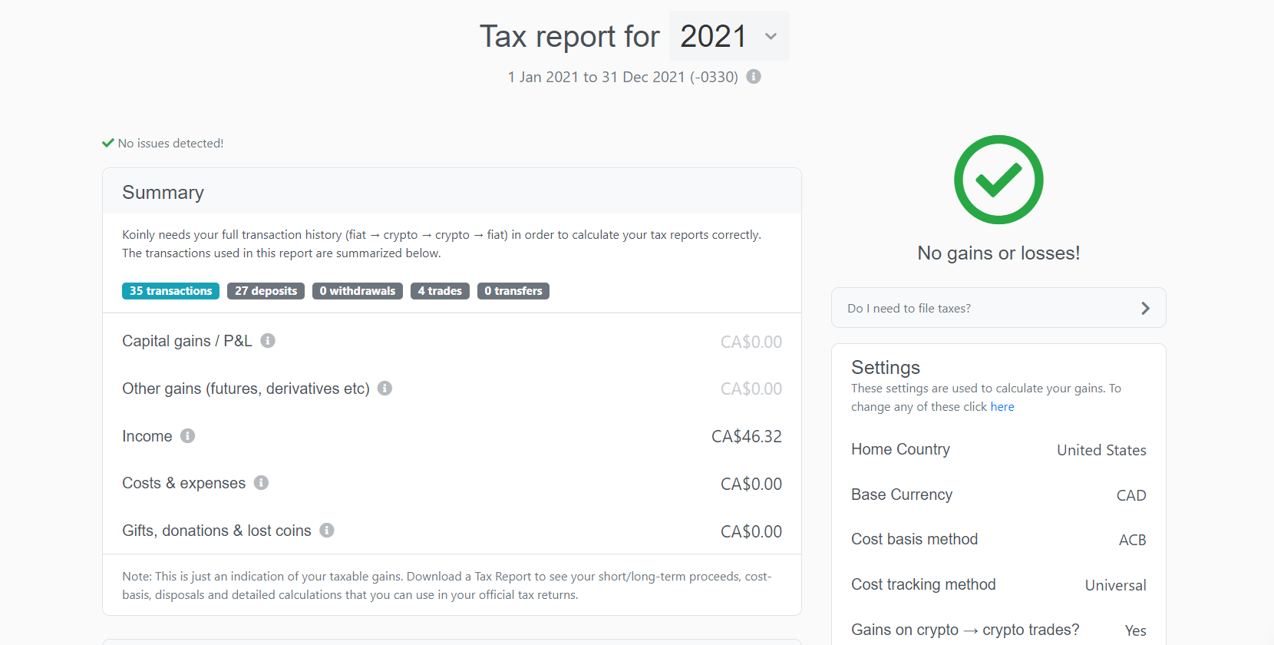Click the Yes value for crypto-to-crypto gains
1274x645 pixels.
1136,631
